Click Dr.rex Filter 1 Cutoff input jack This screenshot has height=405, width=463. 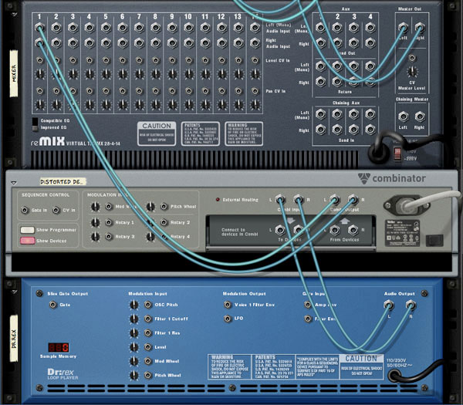pos(148,319)
